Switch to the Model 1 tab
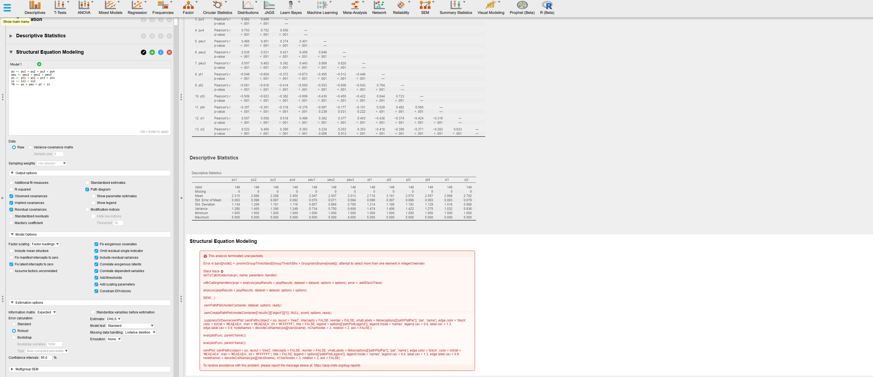This screenshot has width=873, height=377. click(x=20, y=64)
